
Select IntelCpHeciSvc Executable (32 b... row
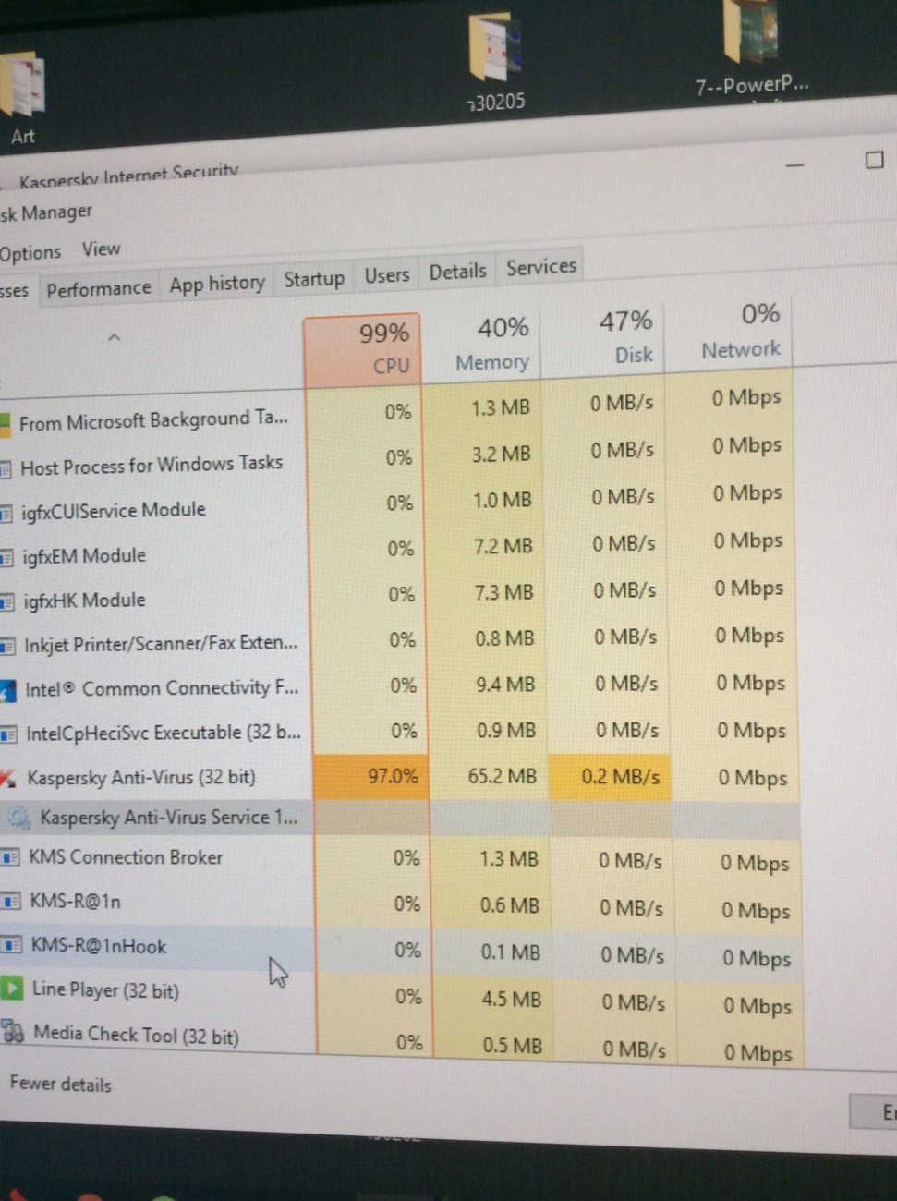pyautogui.click(x=164, y=734)
